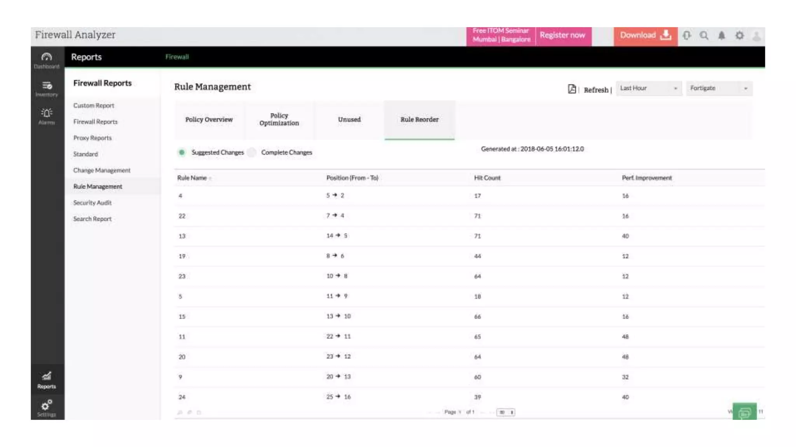Viewport: 796px width, 447px height.
Task: Export report as PDF icon
Action: pyautogui.click(x=572, y=89)
